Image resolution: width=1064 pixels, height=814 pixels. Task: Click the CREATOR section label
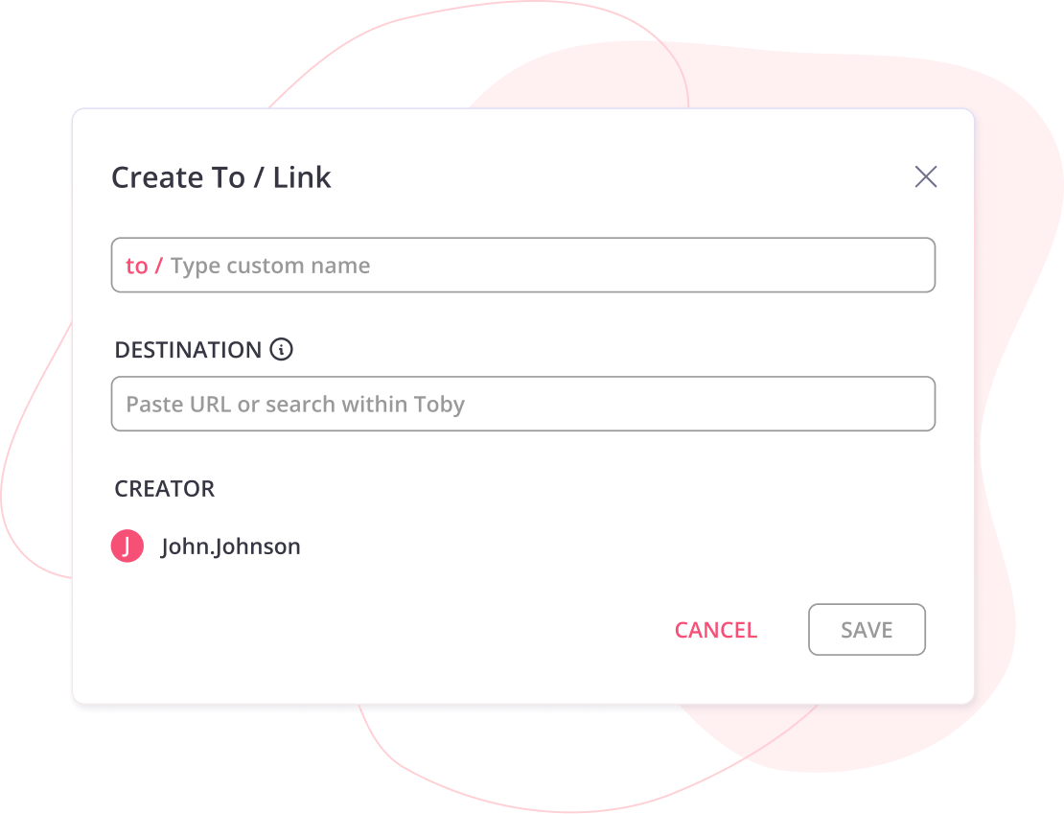coord(165,489)
